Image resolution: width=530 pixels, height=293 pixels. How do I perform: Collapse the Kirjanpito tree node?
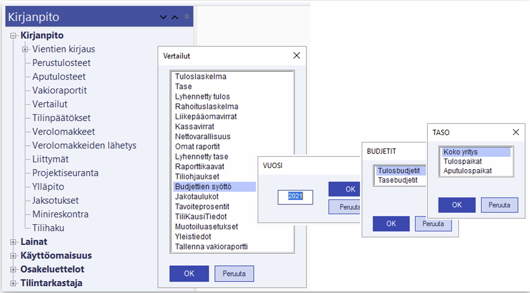pos(13,36)
